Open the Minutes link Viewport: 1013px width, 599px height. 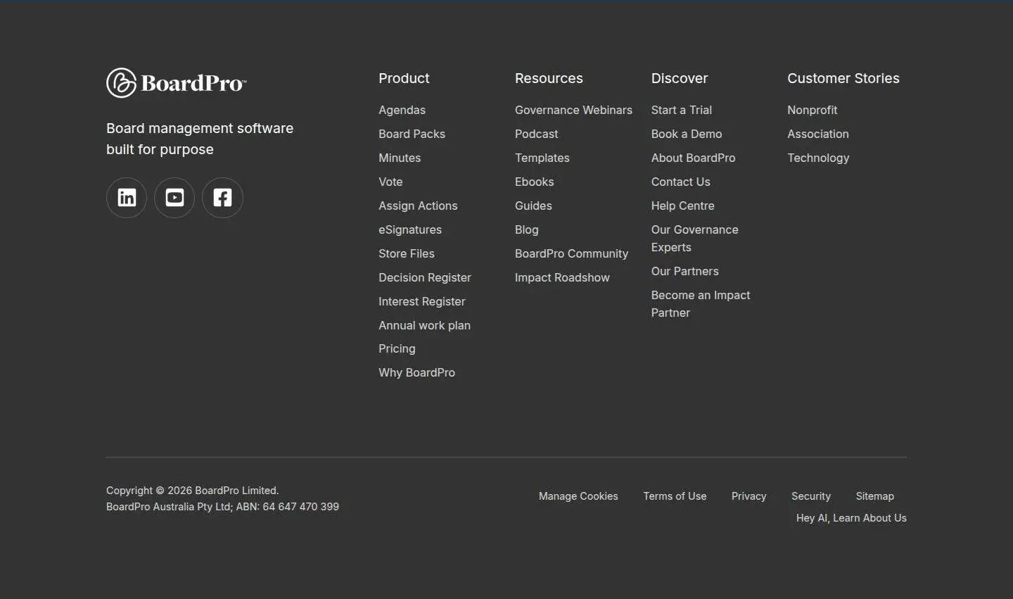400,158
